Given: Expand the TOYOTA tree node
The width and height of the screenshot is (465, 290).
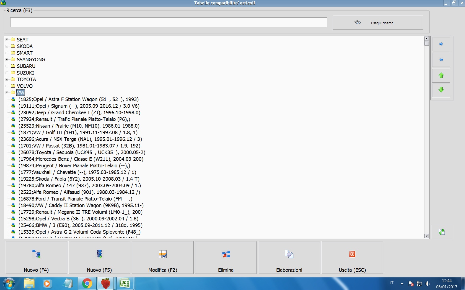Looking at the screenshot, I should [x=7, y=79].
